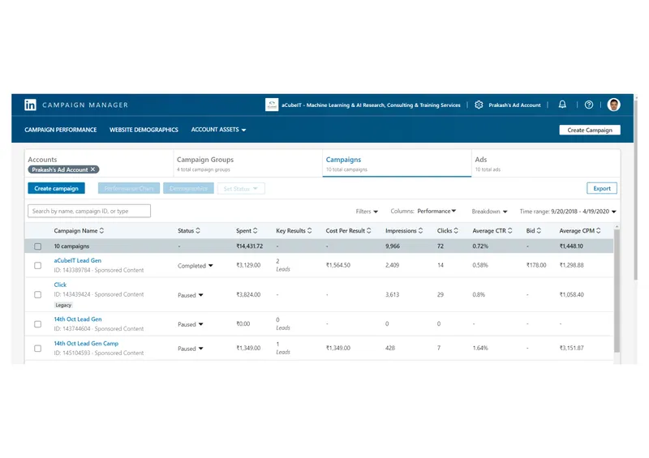The width and height of the screenshot is (649, 458).
Task: Sort by Average CTR column arrows
Action: (x=510, y=231)
